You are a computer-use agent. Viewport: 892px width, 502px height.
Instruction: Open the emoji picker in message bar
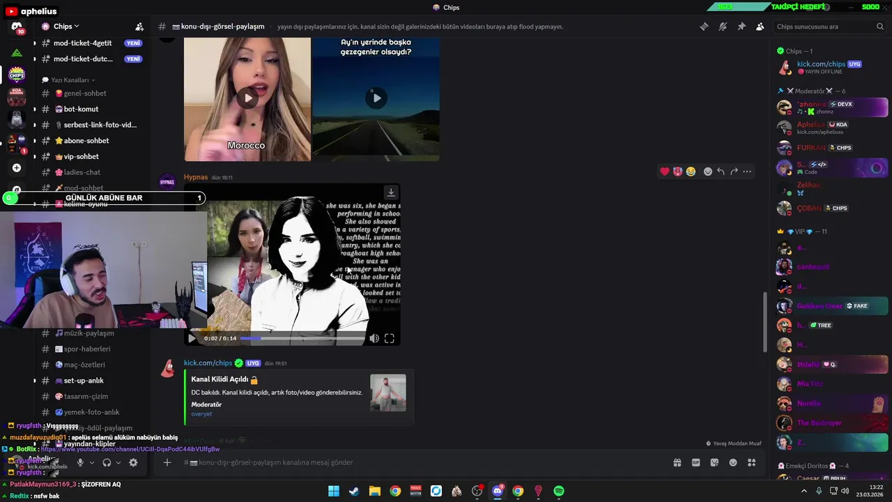(733, 462)
